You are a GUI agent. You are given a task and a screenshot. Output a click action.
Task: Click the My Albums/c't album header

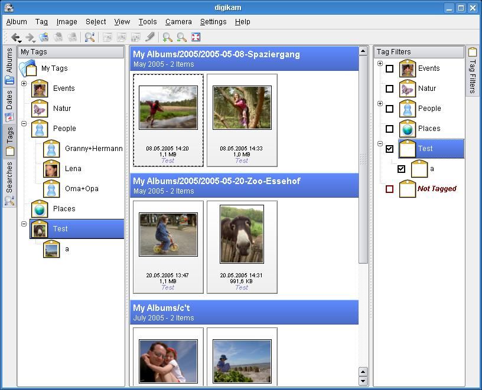pos(245,312)
